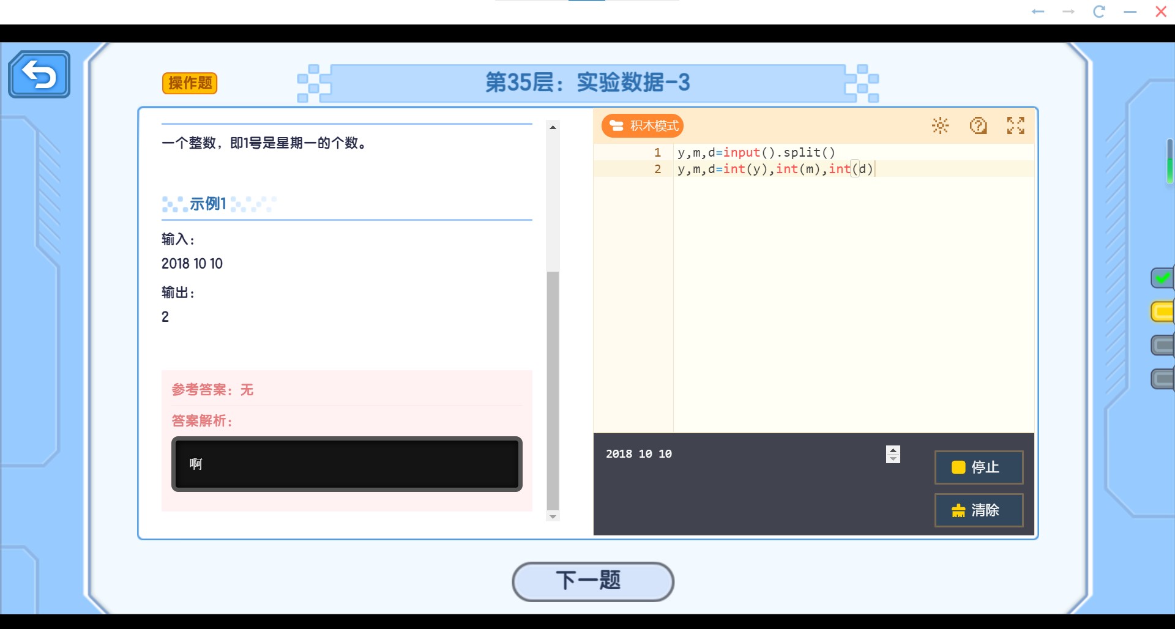Viewport: 1175px width, 629px height.
Task: Minimize the application window
Action: pyautogui.click(x=1130, y=12)
